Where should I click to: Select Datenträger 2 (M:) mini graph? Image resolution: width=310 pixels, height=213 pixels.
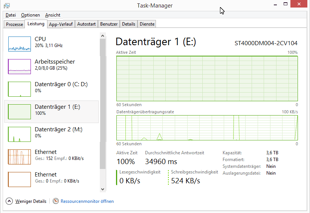point(20,134)
